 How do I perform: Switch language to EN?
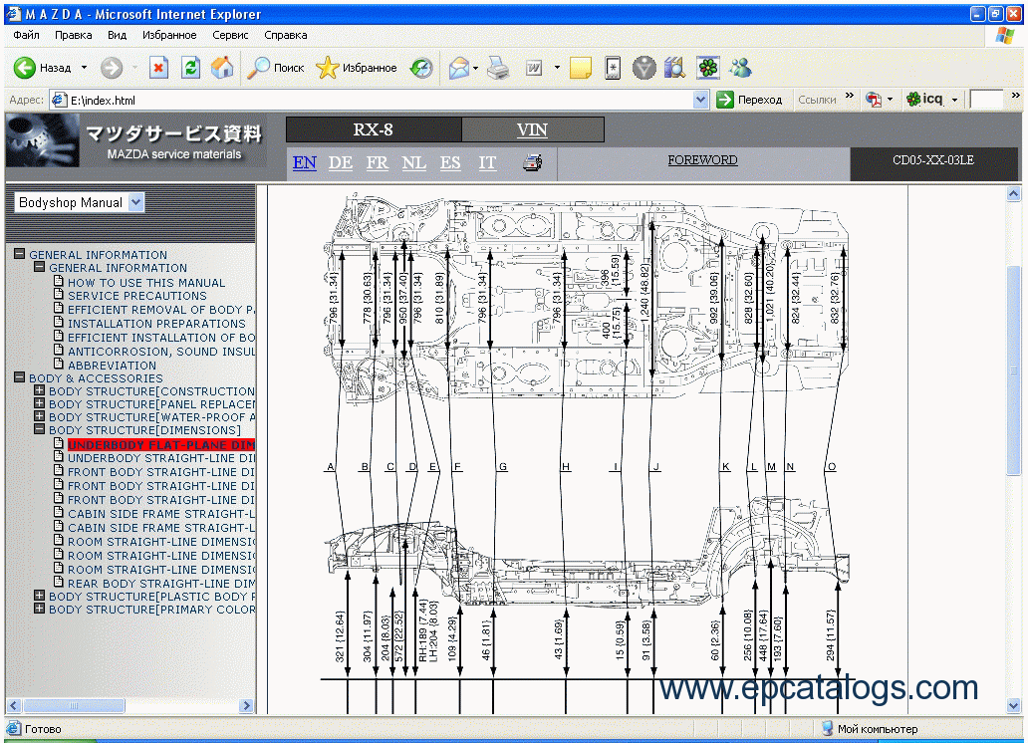[304, 162]
